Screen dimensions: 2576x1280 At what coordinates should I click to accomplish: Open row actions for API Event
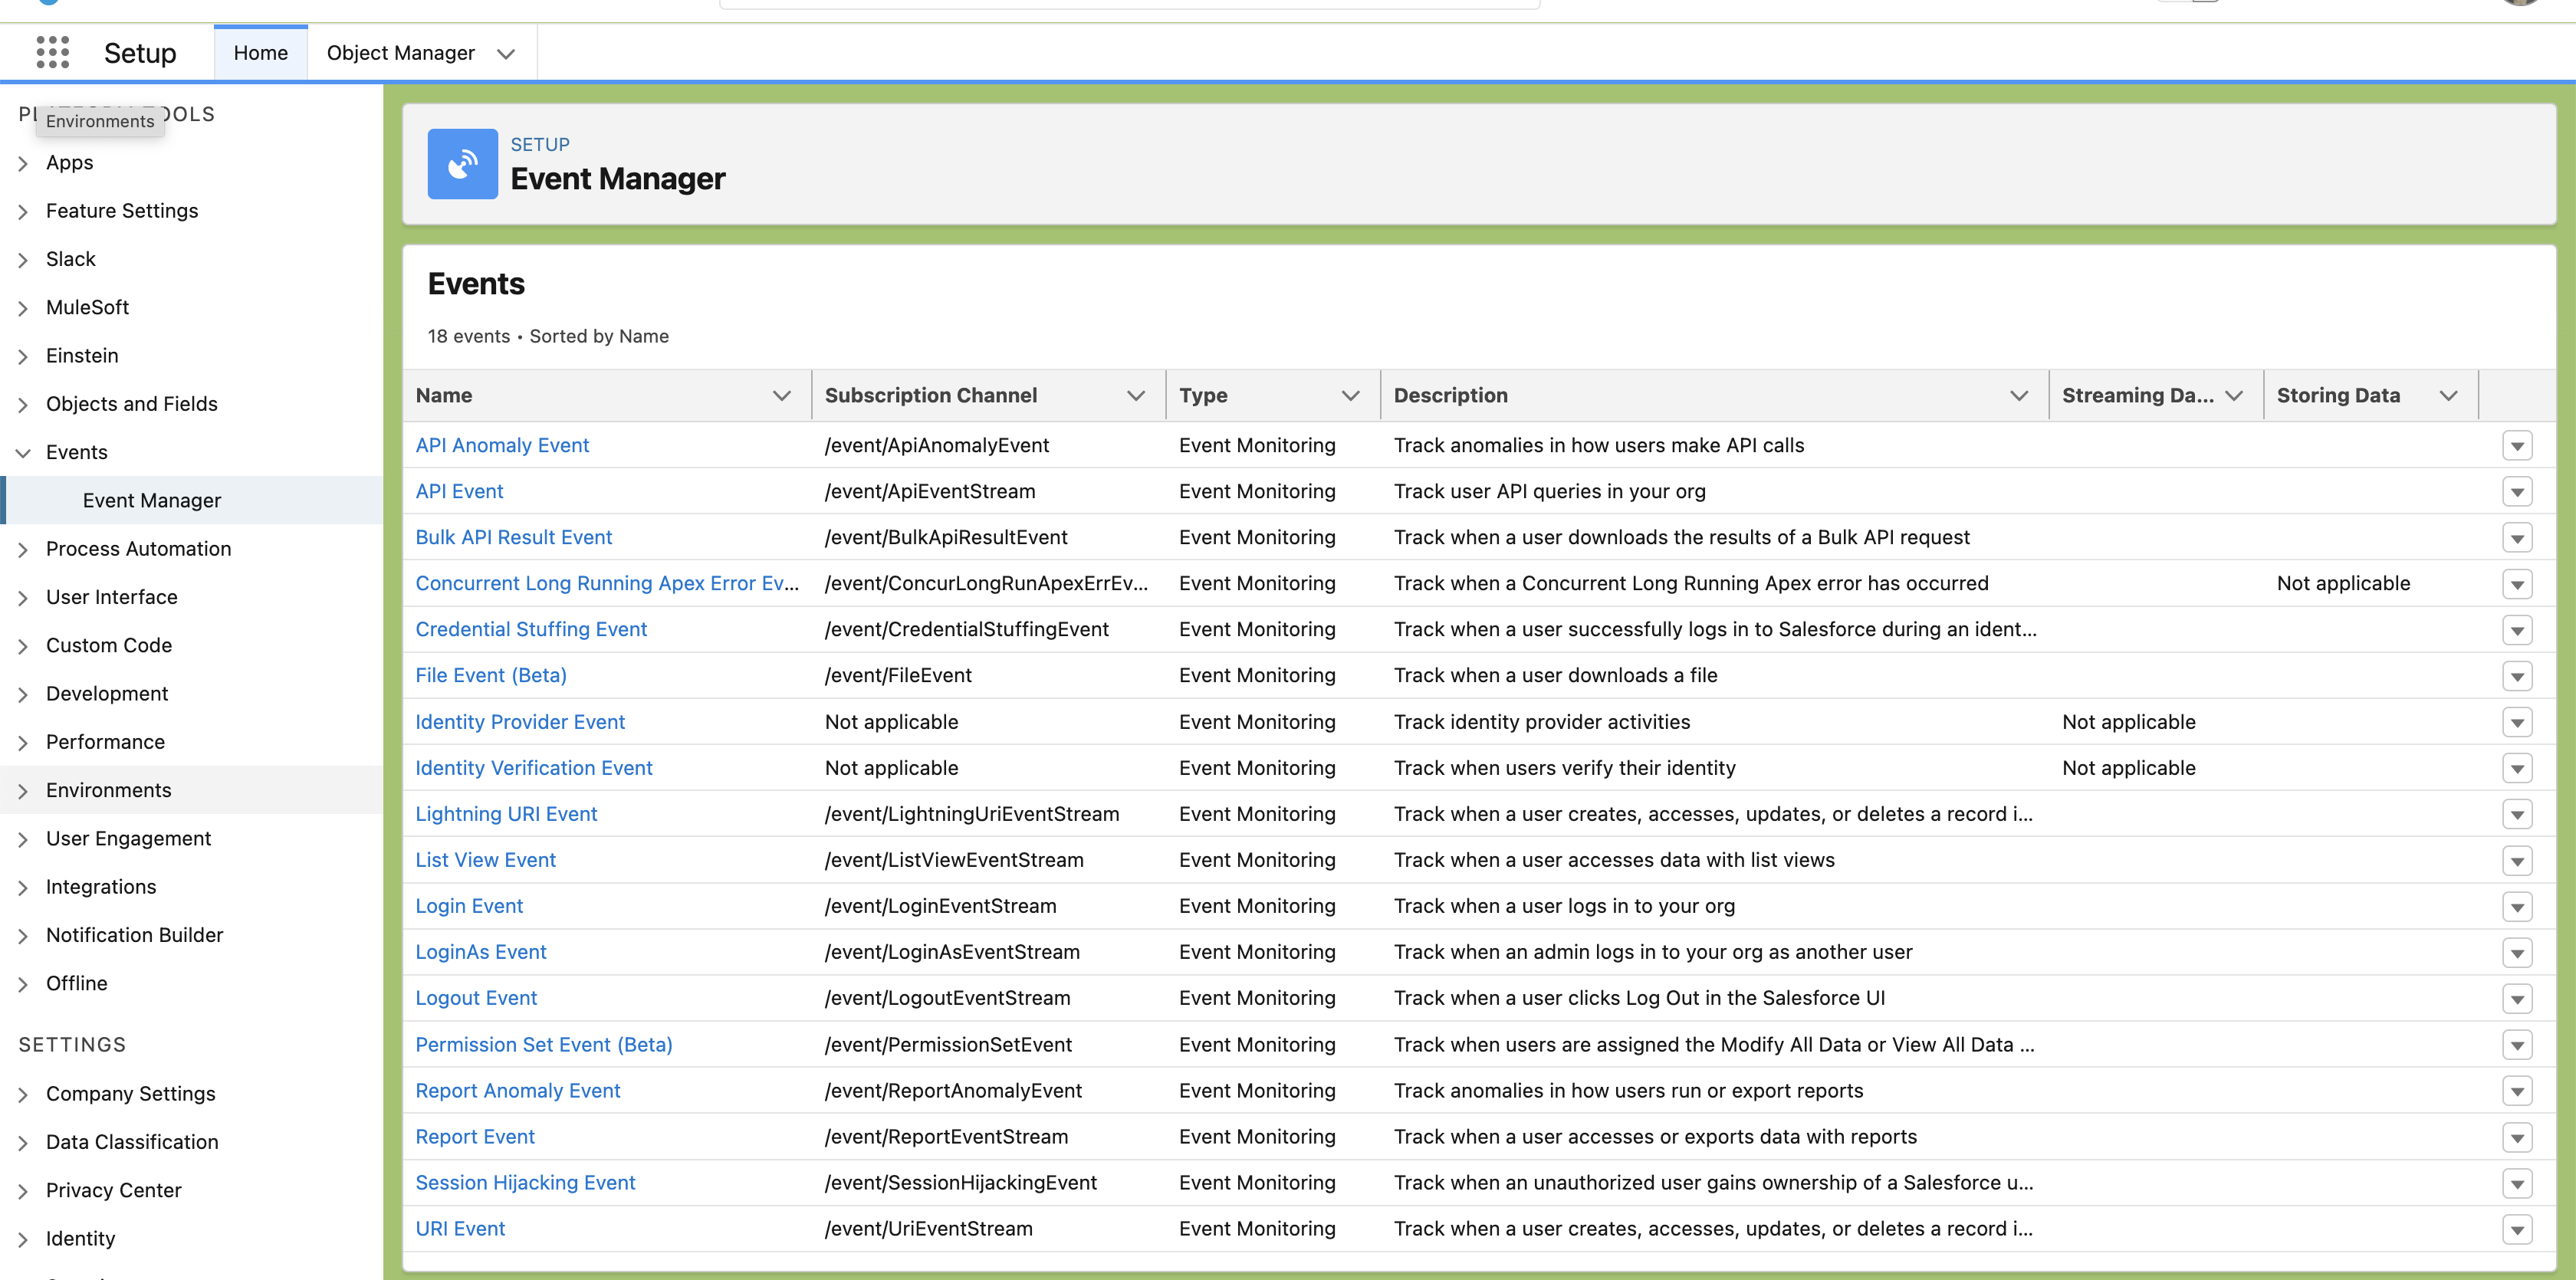coord(2516,492)
